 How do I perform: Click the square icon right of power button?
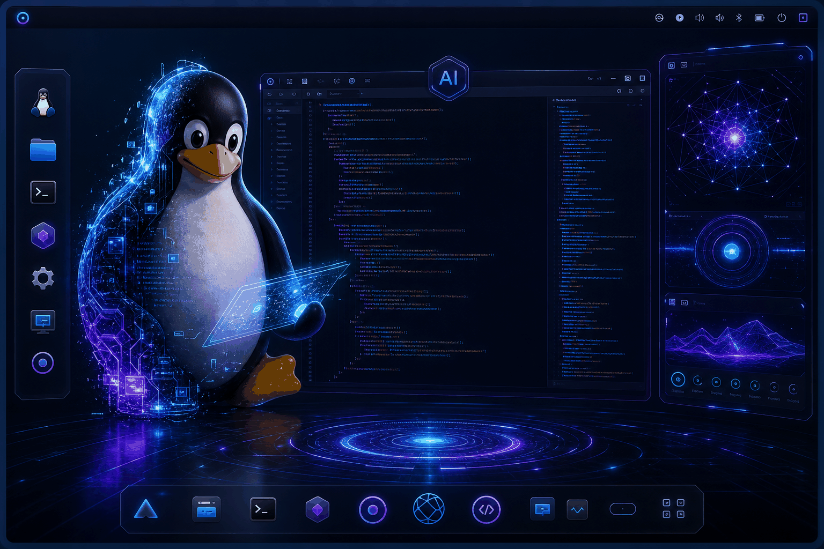[x=803, y=18]
